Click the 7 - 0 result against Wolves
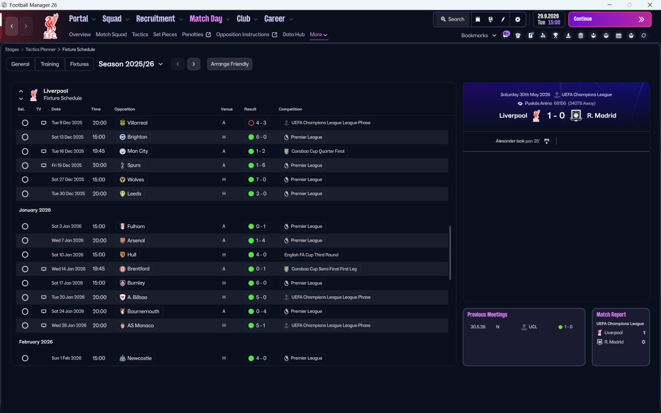Viewport: 661px width, 413px height. coord(261,180)
